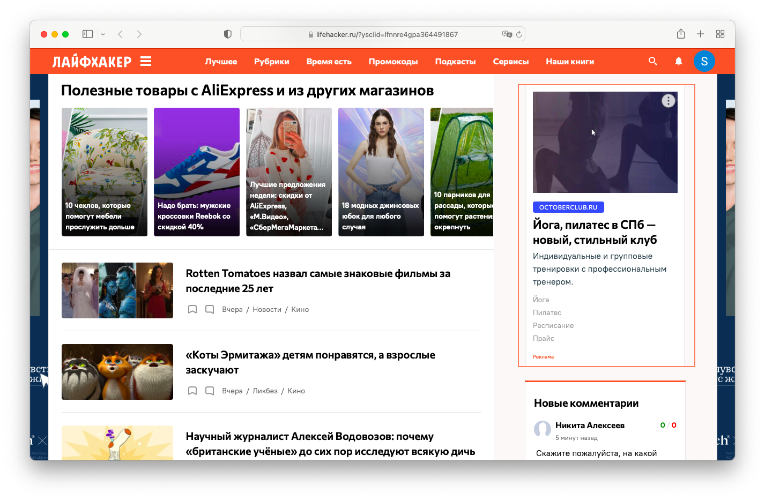Open a new tab with the plus icon
The image size is (765, 500).
[700, 34]
